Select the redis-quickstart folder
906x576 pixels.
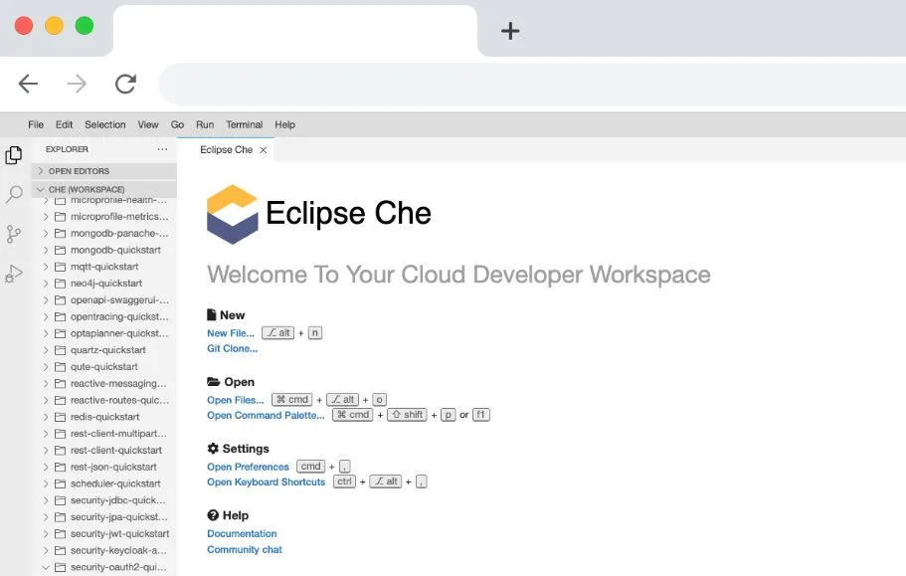104,417
